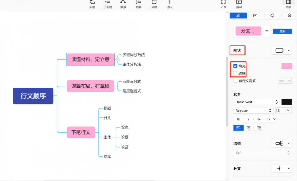Select the 结尾 subtopic
Screen dimensions: 297x181
tap(107, 157)
